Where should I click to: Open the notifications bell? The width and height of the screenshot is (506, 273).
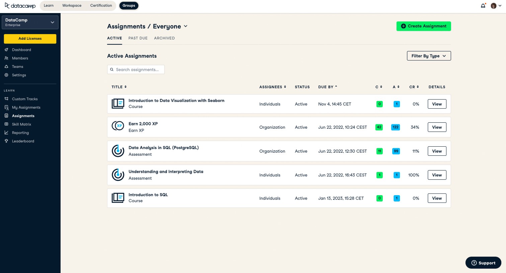(x=483, y=6)
